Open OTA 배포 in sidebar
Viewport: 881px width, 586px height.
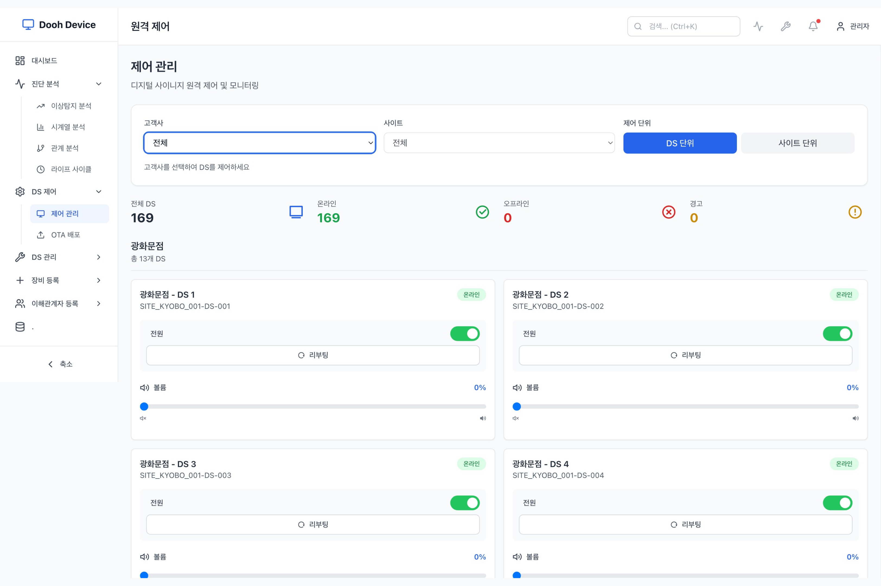coord(65,235)
